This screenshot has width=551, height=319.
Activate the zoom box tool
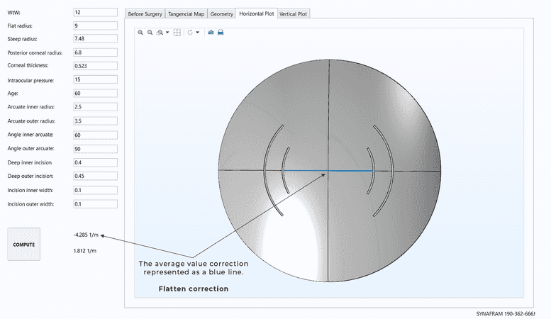click(x=160, y=33)
